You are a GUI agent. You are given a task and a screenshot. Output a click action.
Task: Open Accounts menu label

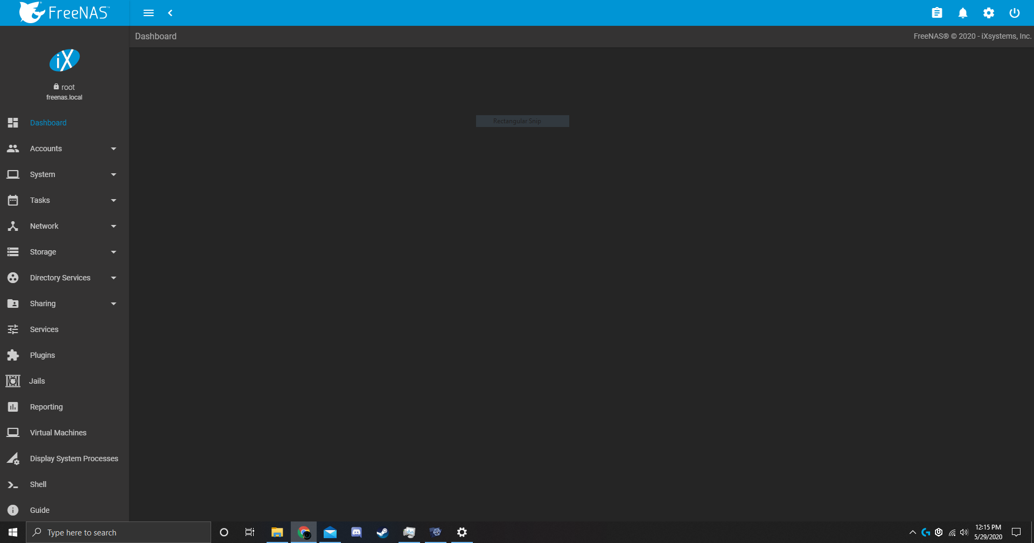[x=46, y=149]
